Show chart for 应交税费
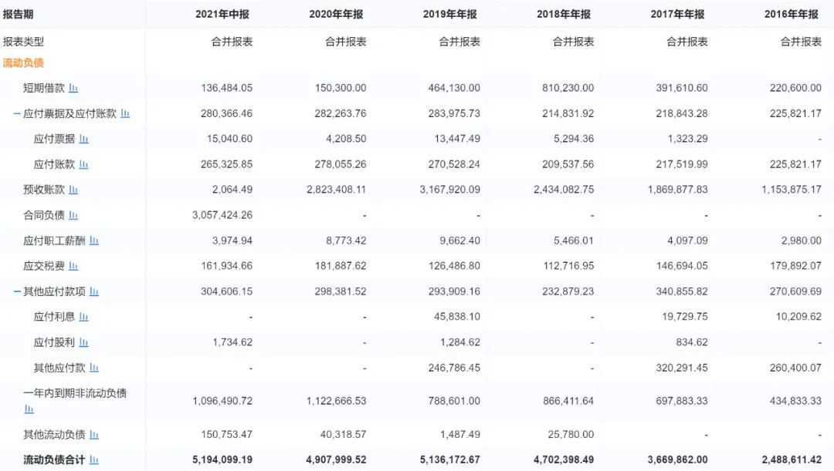 [x=73, y=266]
